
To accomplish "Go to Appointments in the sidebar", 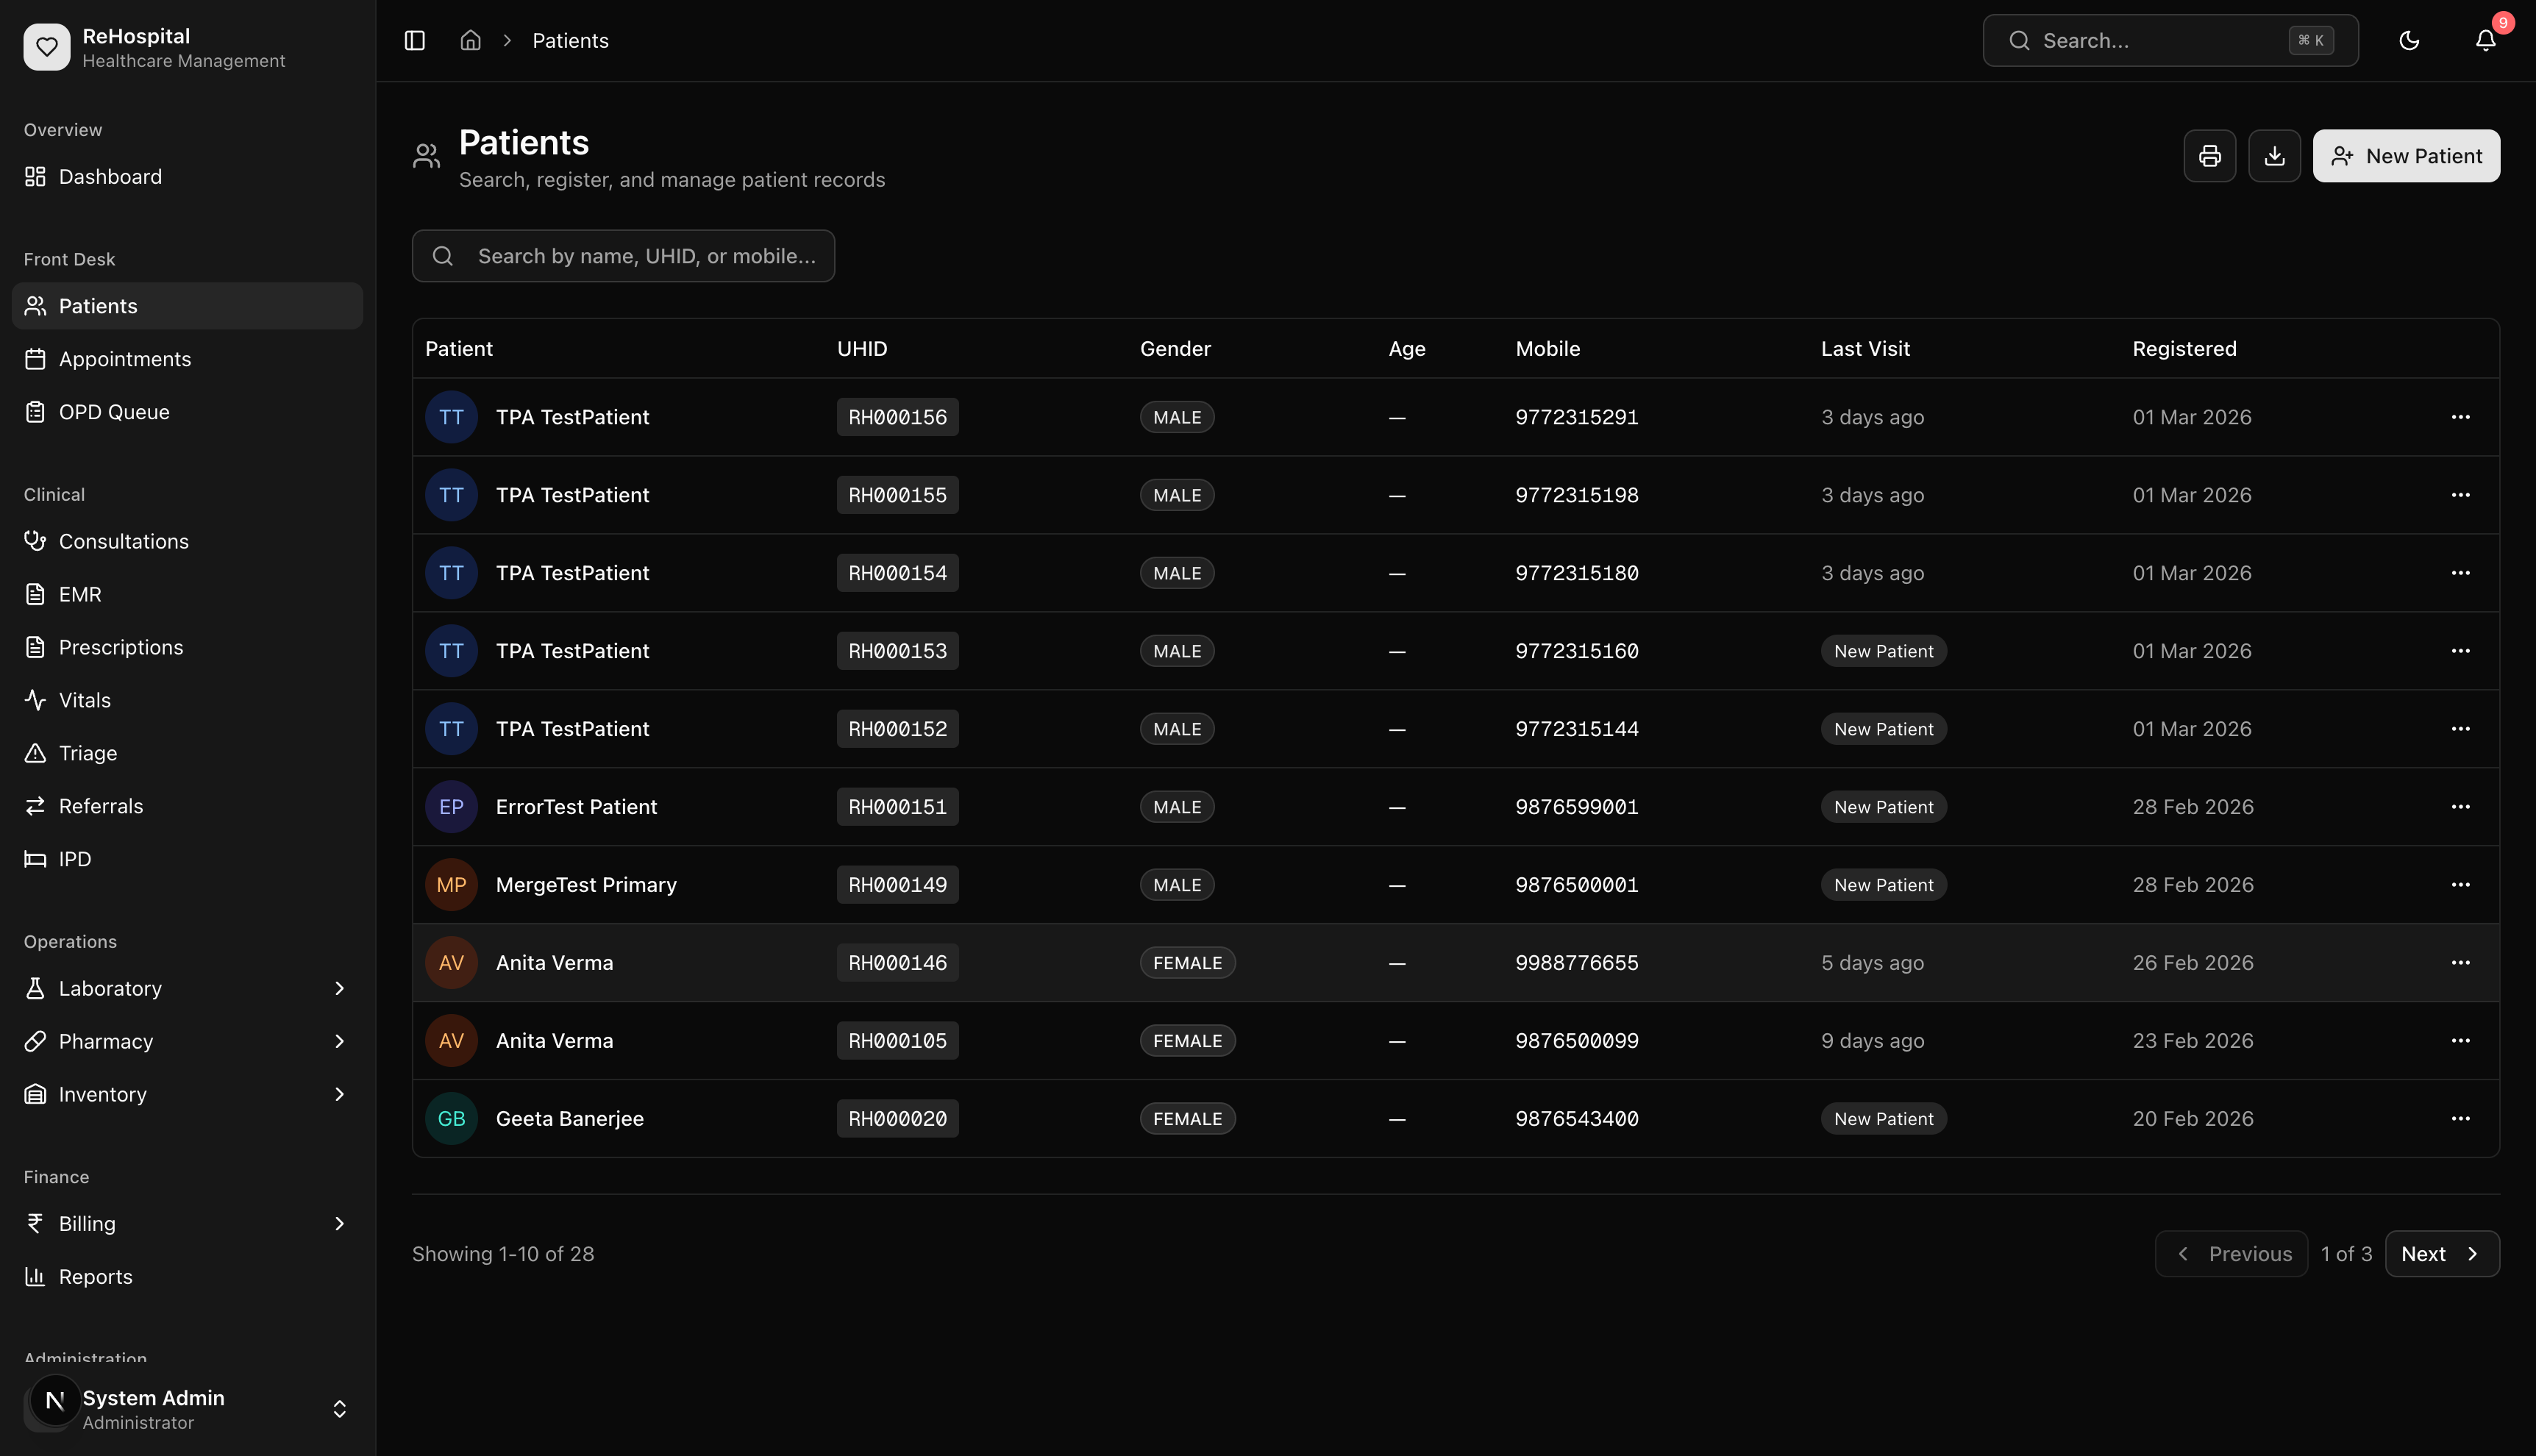I will pos(125,359).
